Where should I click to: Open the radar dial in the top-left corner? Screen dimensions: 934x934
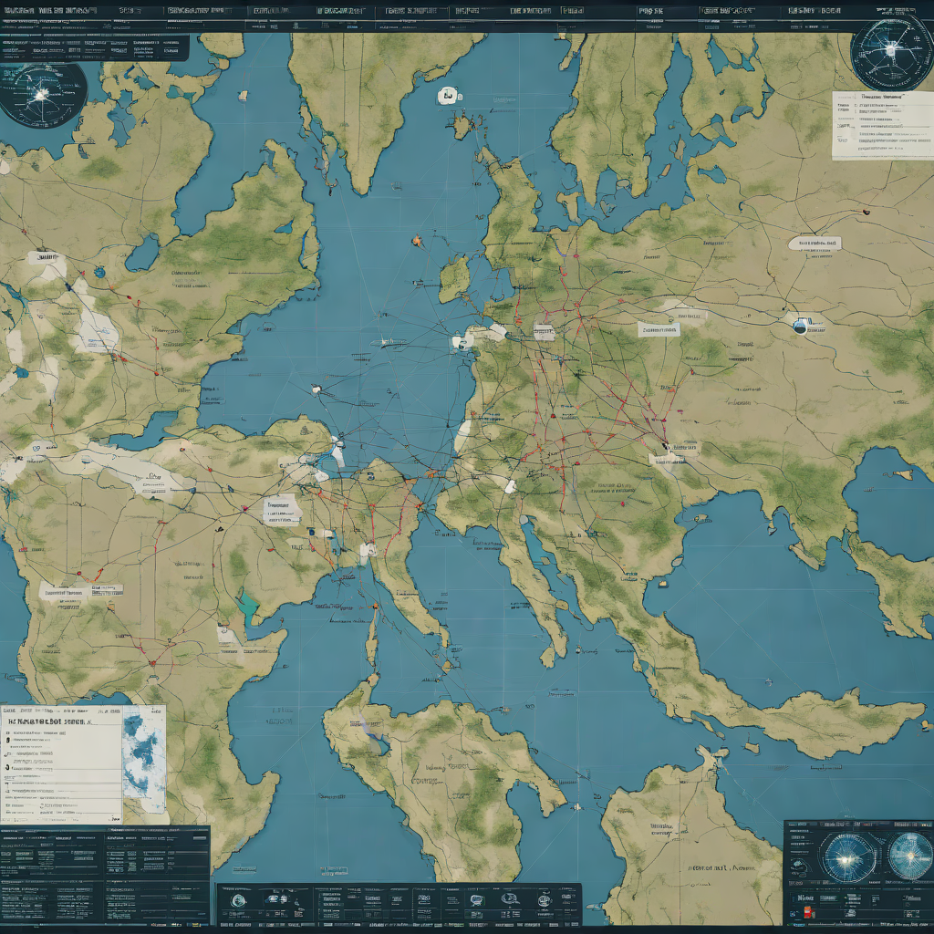[x=42, y=93]
